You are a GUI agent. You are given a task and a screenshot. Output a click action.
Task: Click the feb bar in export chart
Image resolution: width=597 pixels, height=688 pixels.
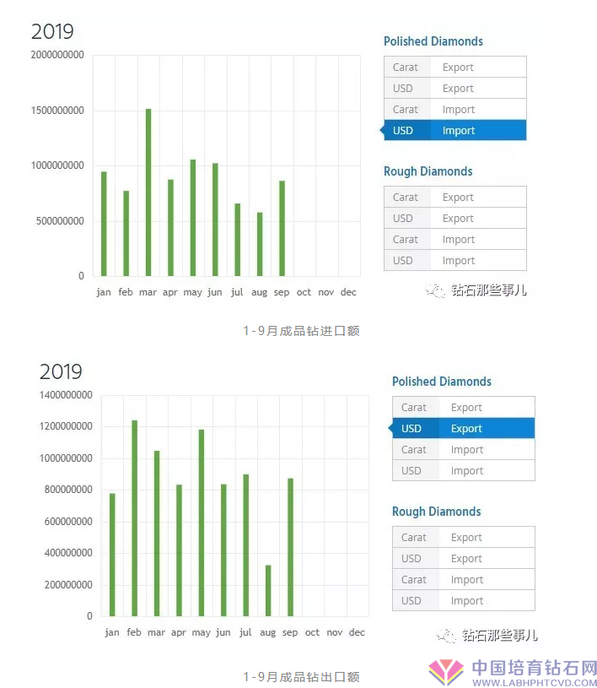click(x=135, y=518)
